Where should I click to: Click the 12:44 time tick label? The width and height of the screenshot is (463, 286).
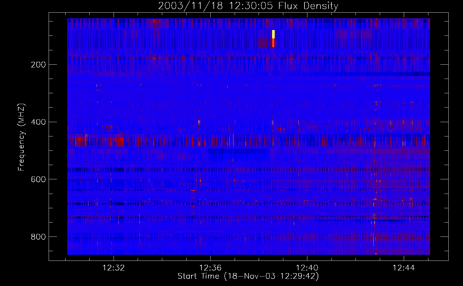(x=404, y=268)
